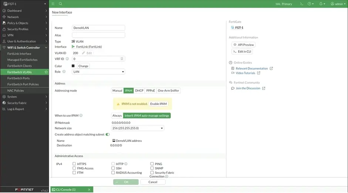Viewport: 348px width, 193px height.
Task: Click the HTTP info icon
Action: point(126,164)
